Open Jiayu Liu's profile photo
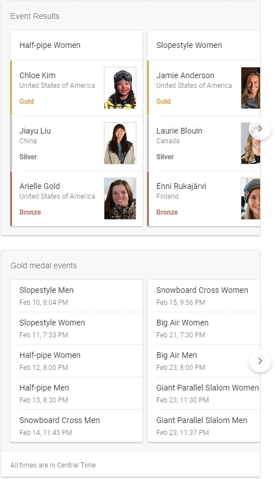Screen dimensions: 275x479 120,143
